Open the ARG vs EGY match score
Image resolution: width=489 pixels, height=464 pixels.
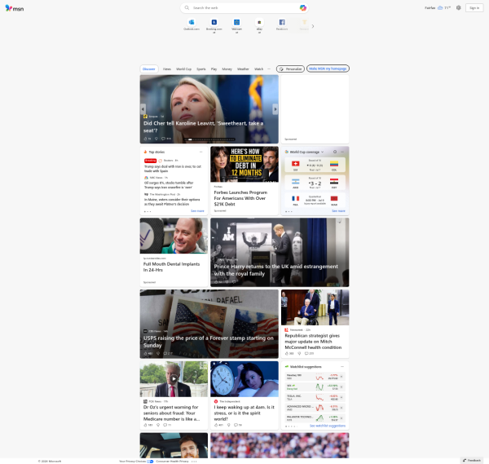(x=315, y=183)
